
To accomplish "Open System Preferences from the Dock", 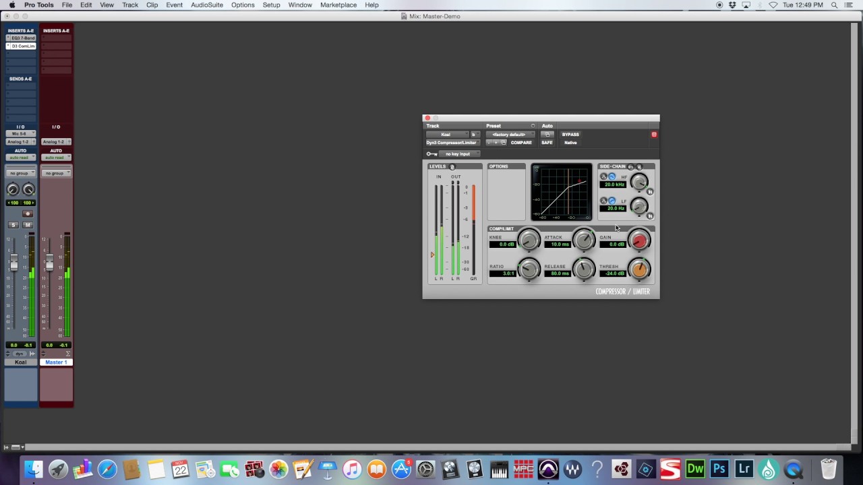I will [425, 469].
